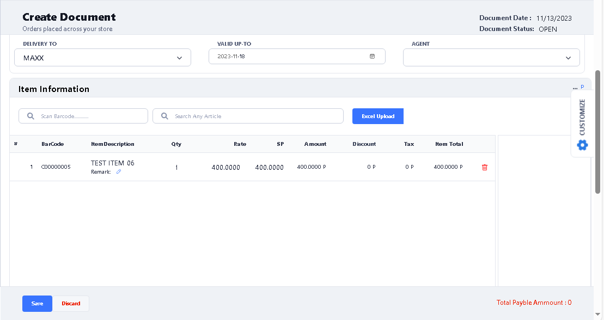
Task: Edit remark pencil icon for TEST ITEM 06
Action: tap(119, 172)
